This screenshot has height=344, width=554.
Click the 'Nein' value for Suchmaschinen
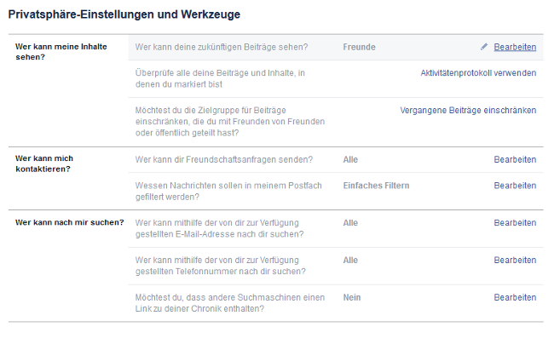click(351, 298)
